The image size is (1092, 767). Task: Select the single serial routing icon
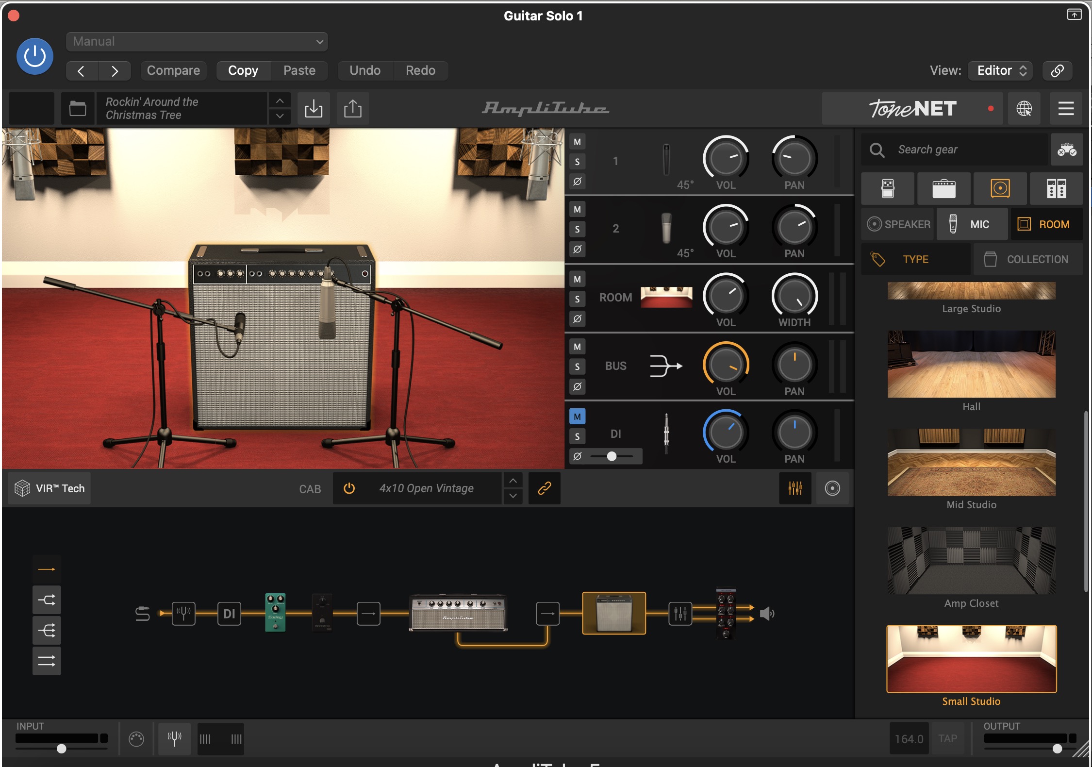click(x=47, y=569)
